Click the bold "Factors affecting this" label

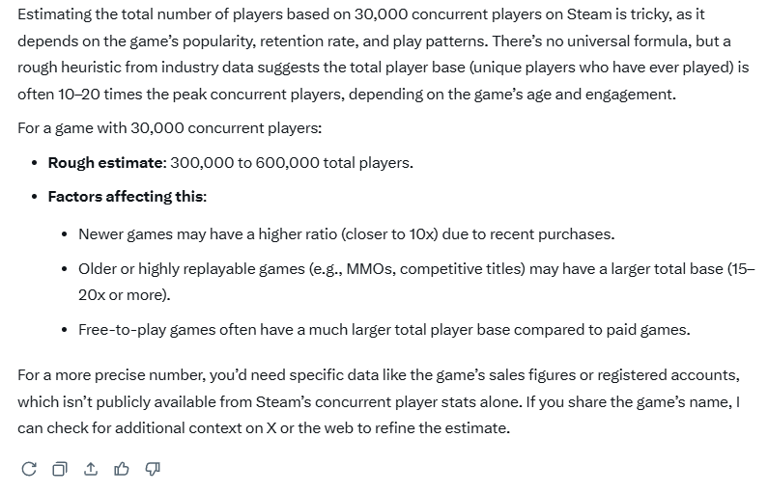pyautogui.click(x=126, y=197)
